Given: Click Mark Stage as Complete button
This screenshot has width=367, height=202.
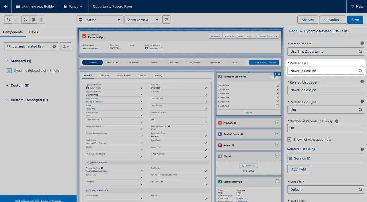Looking at the screenshot, I should (x=263, y=62).
